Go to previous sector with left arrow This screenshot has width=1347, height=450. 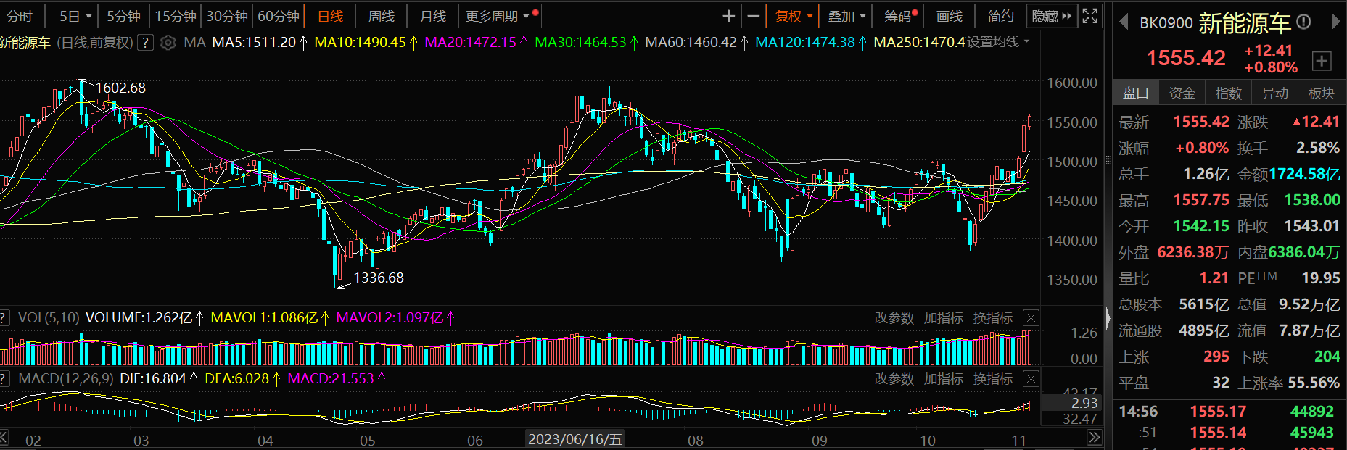[x=1124, y=22]
